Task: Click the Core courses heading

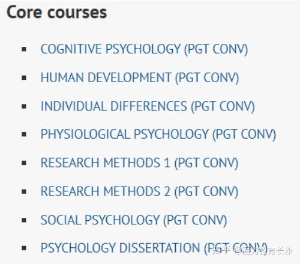Action: click(x=57, y=13)
